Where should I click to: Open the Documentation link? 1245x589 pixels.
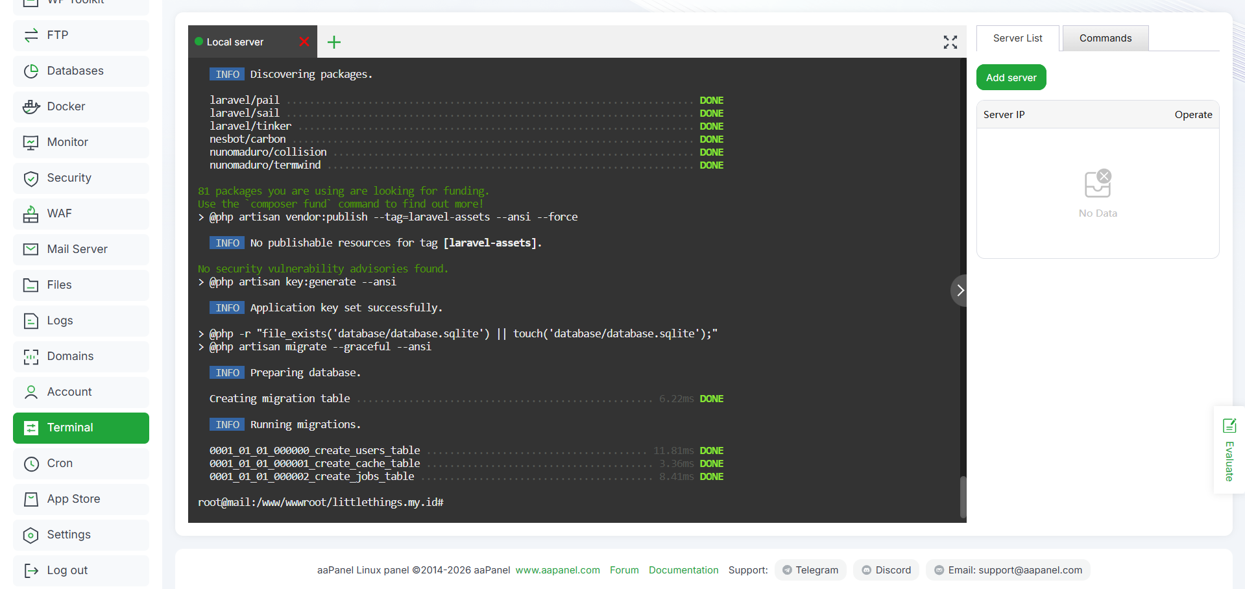pos(683,570)
